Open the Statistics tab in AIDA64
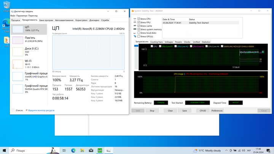The image size is (274, 154). point(206,42)
